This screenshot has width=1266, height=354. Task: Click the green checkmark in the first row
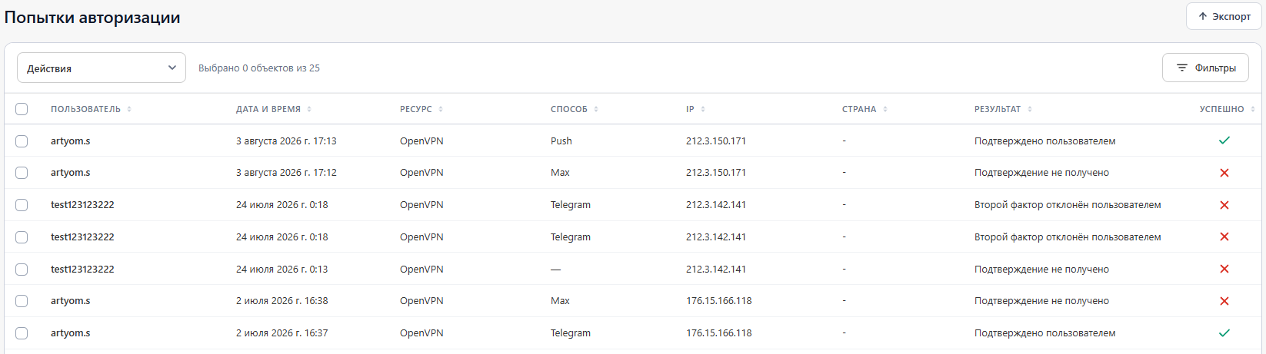tap(1224, 141)
